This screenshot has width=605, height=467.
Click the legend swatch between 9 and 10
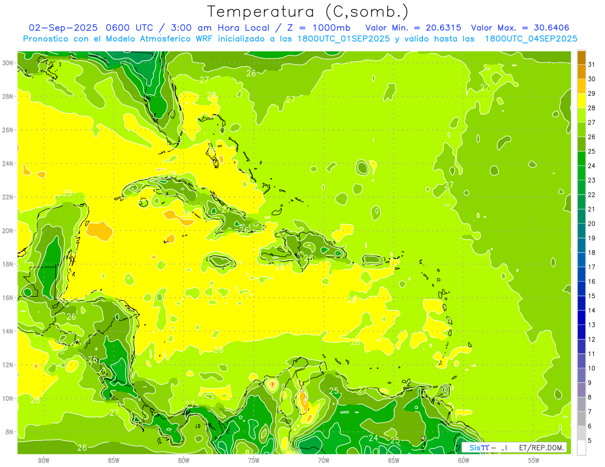click(x=581, y=375)
